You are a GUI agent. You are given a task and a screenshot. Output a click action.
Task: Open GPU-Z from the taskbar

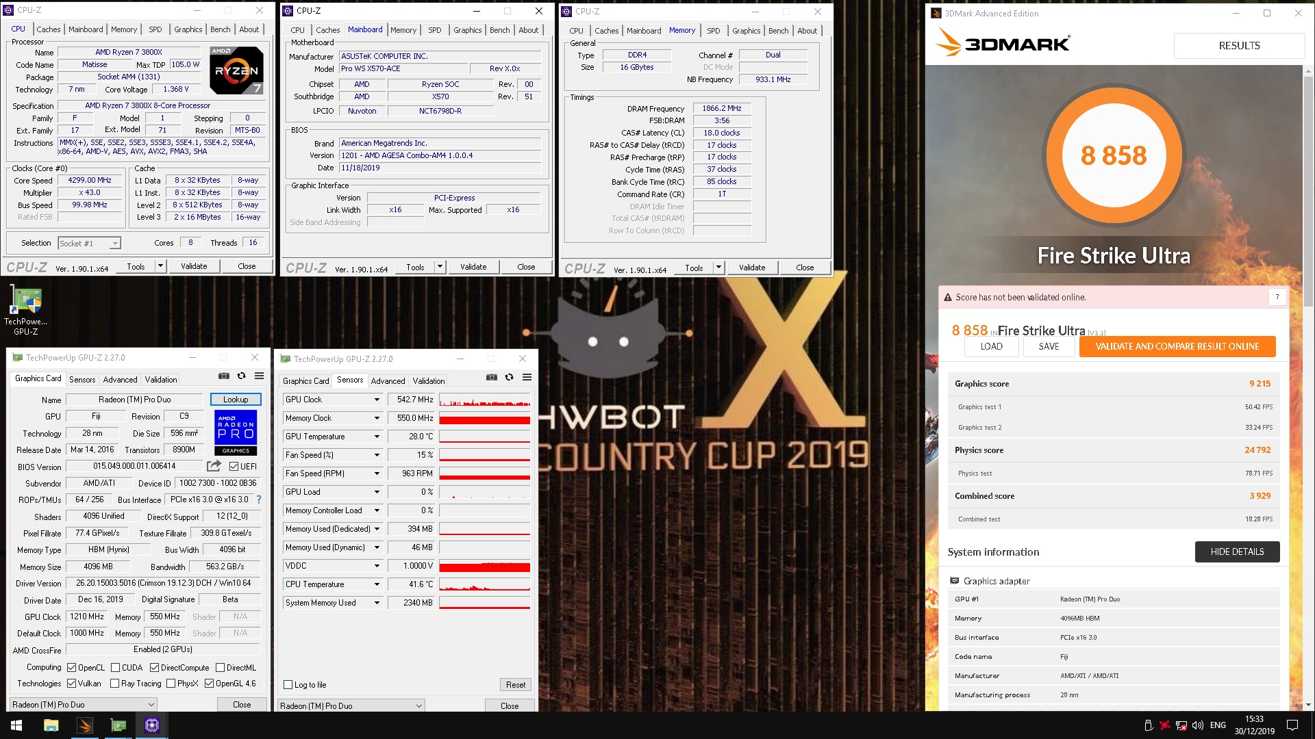click(x=118, y=725)
